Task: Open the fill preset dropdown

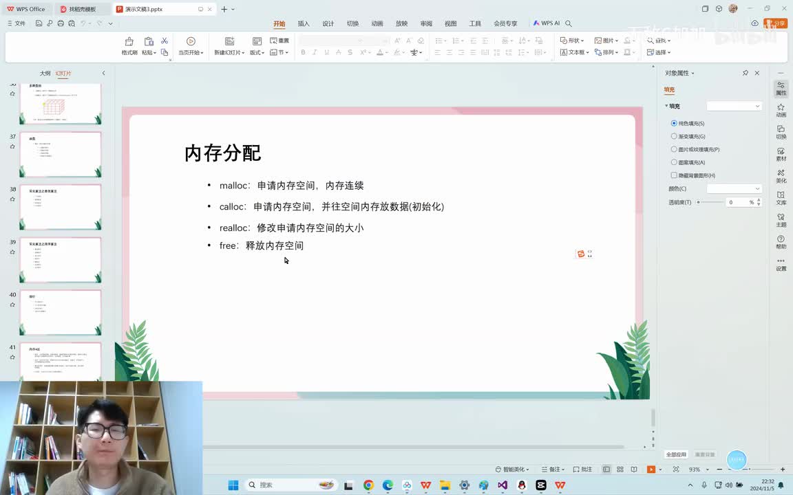Action: point(734,106)
